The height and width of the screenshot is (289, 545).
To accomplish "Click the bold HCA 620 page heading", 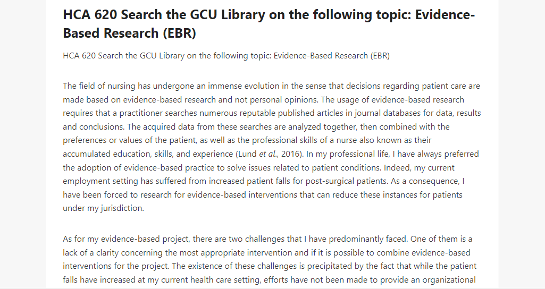I will tap(269, 24).
